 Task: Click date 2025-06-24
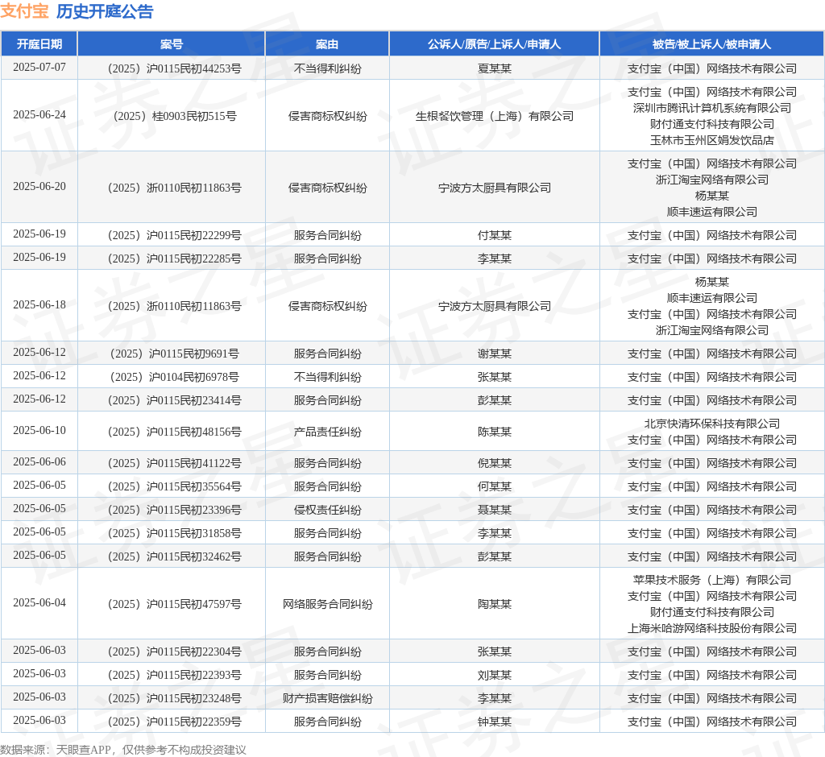pos(39,114)
